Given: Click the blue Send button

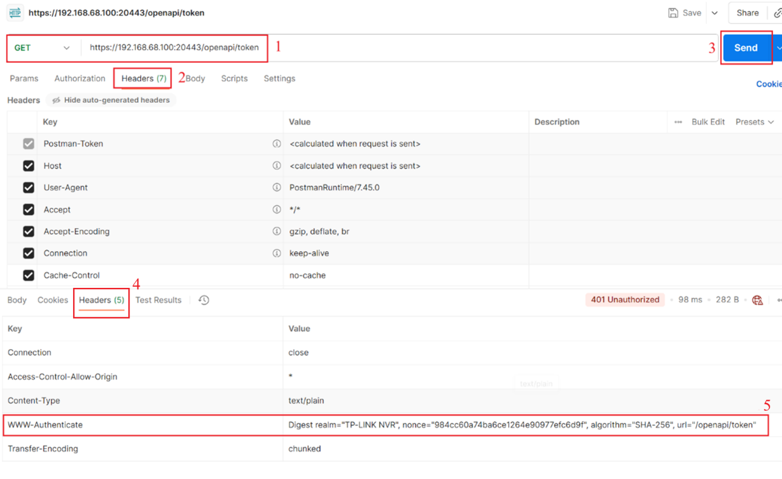Looking at the screenshot, I should tap(746, 47).
